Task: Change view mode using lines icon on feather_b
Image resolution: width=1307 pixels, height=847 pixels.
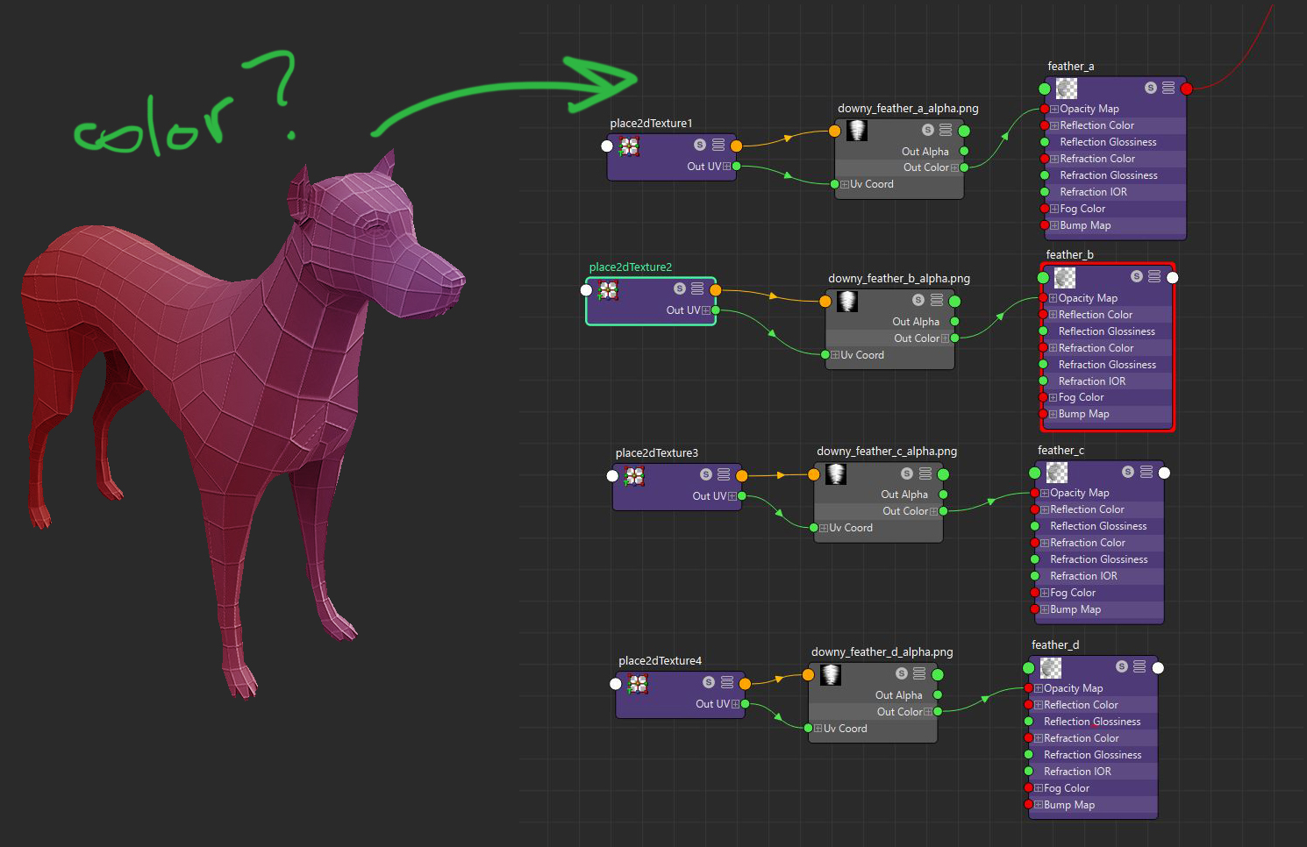Action: tap(1154, 276)
